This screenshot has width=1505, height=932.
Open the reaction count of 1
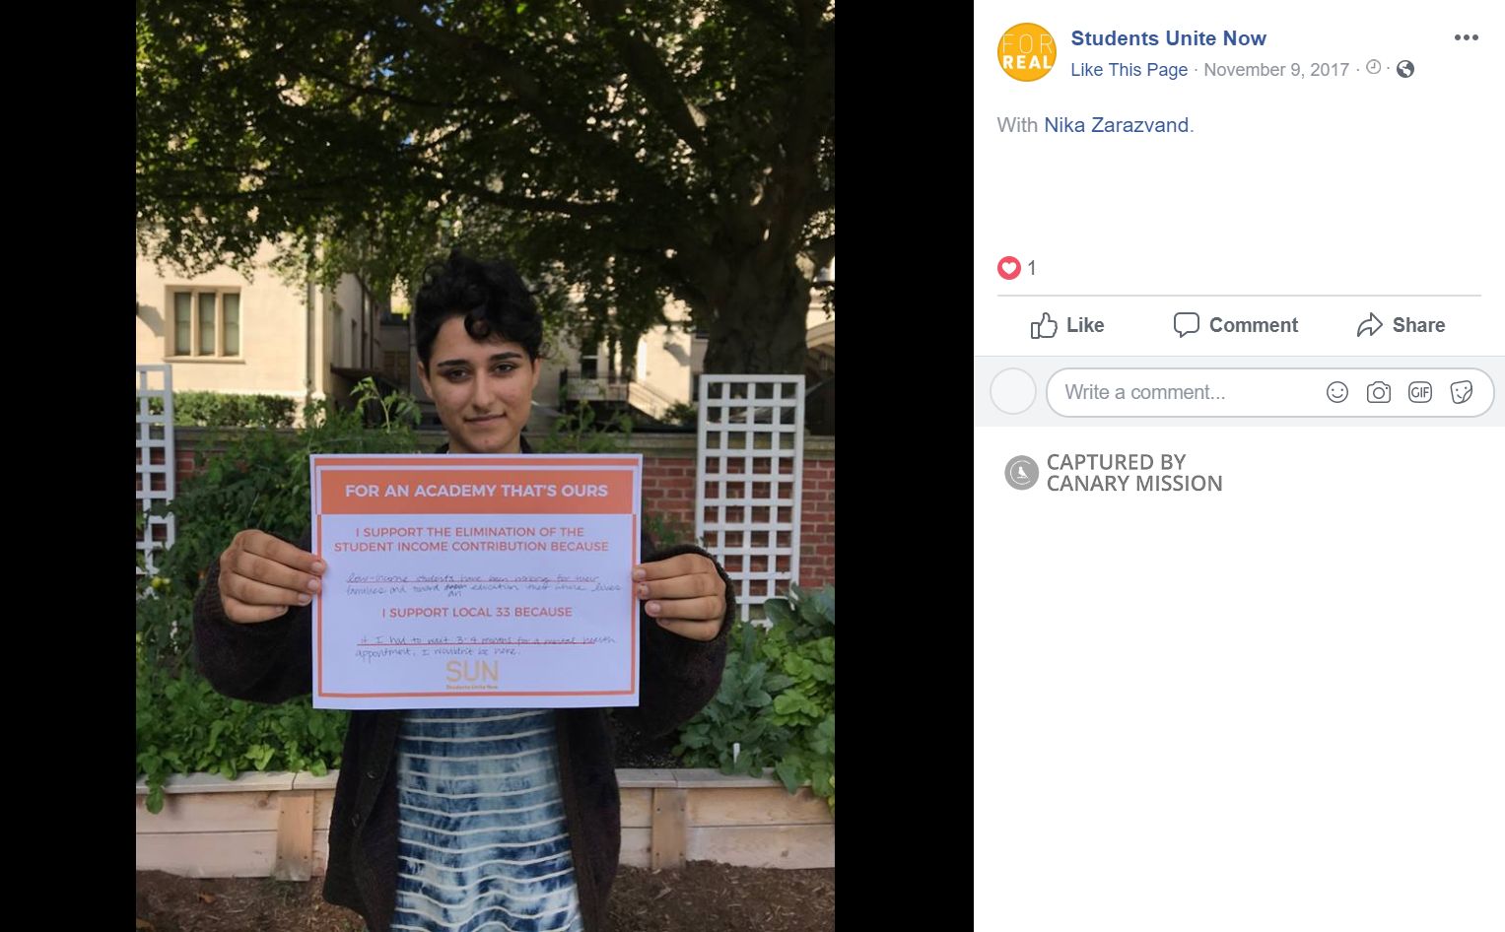pos(1032,268)
